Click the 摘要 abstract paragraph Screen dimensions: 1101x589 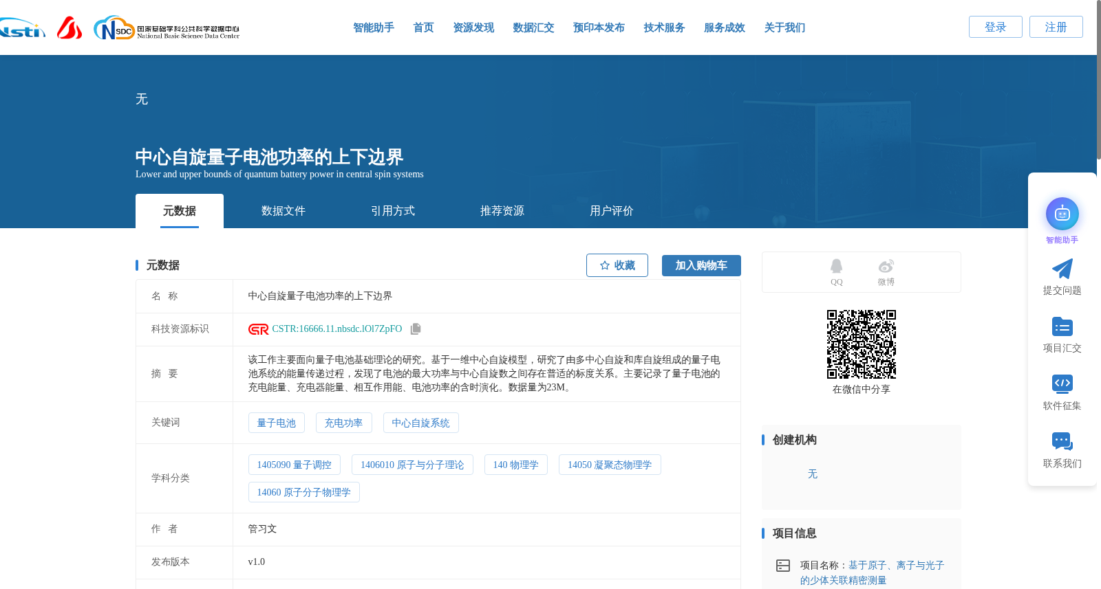point(484,374)
